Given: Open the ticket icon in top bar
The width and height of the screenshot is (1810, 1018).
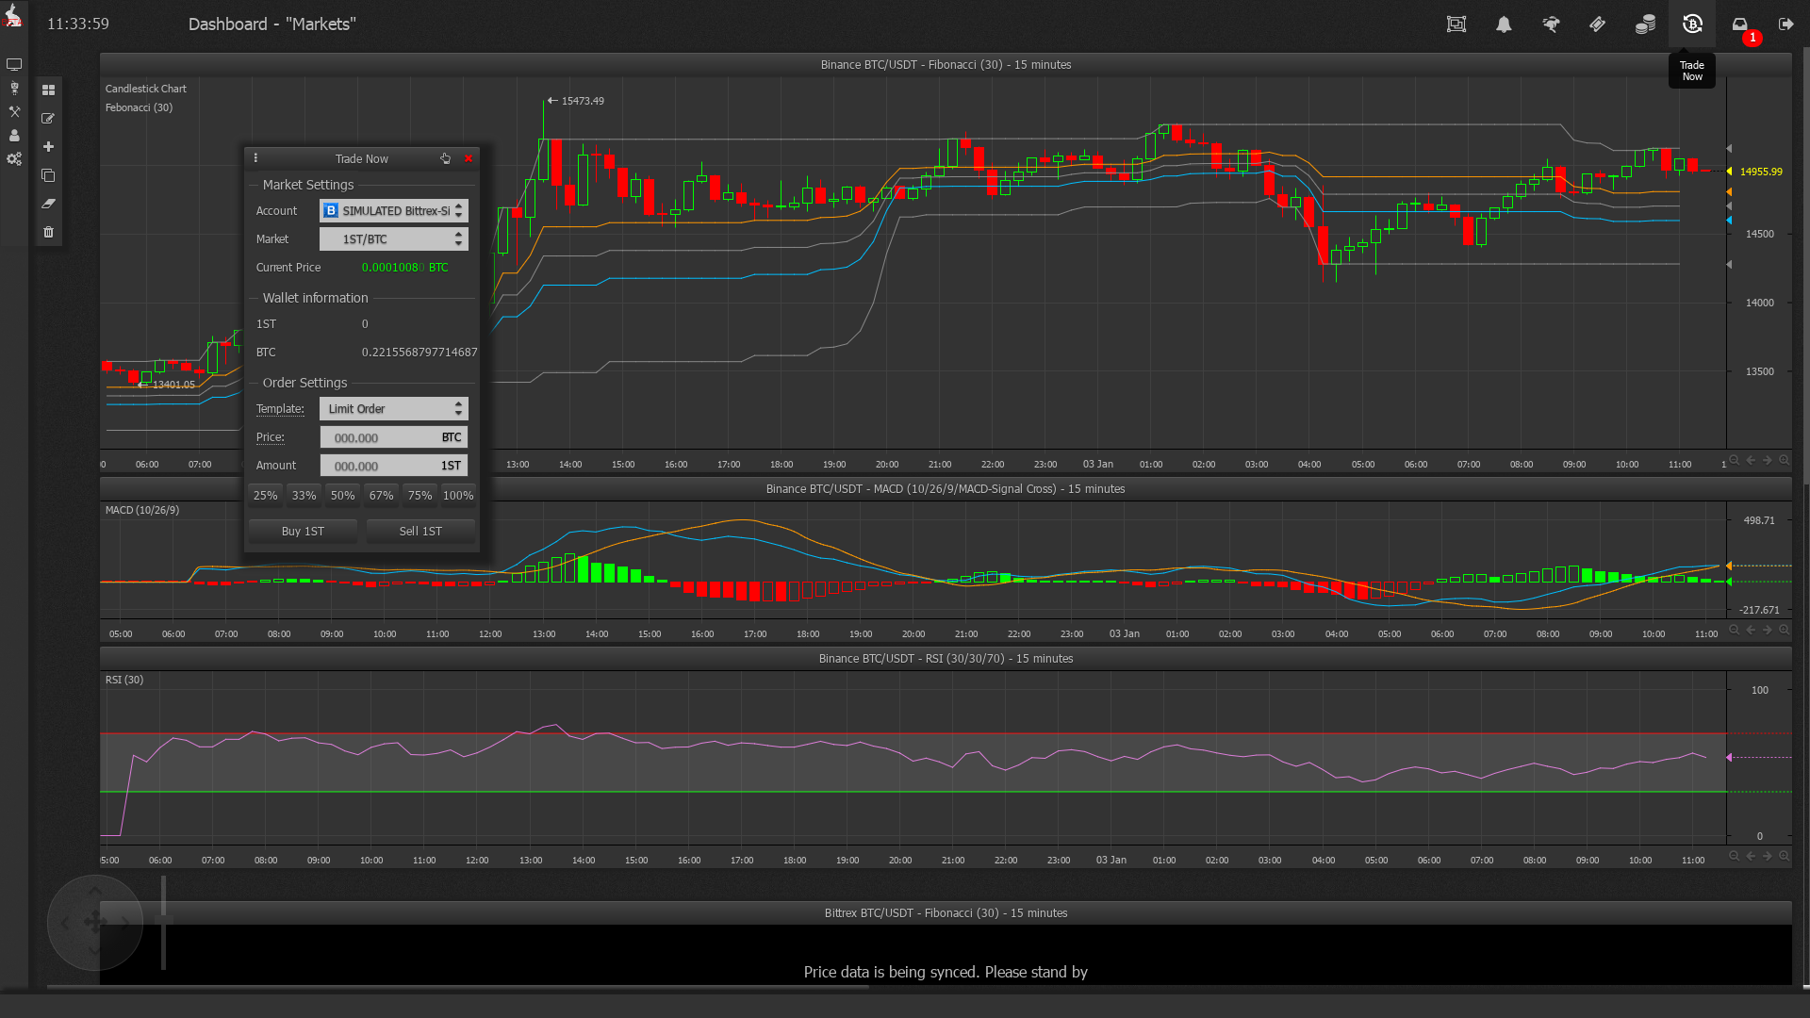Looking at the screenshot, I should 1598,25.
